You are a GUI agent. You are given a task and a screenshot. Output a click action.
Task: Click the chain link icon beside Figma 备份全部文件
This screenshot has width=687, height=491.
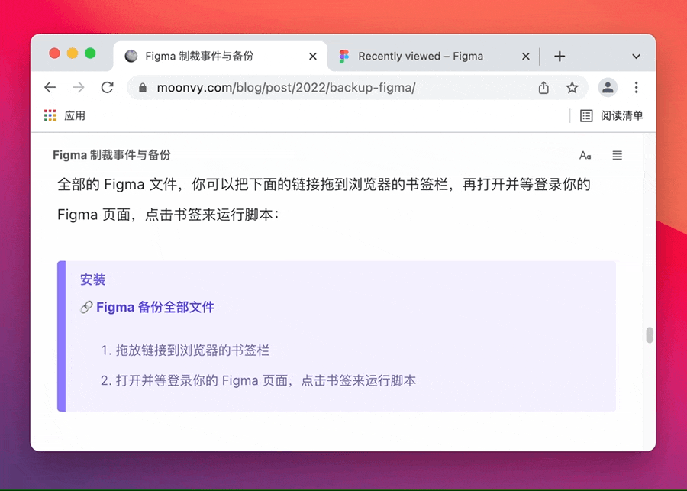point(86,307)
